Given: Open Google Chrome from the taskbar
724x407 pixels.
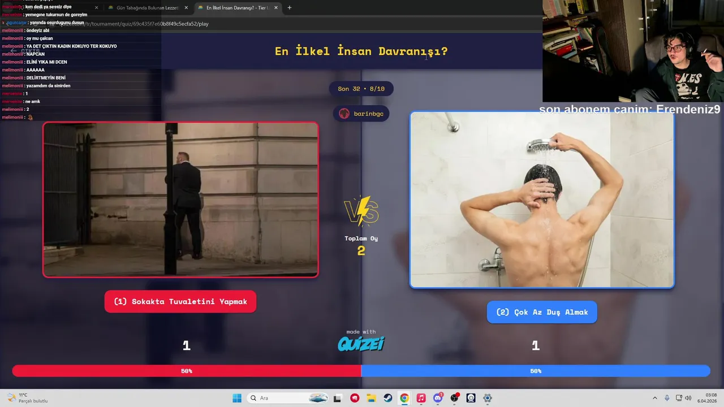Looking at the screenshot, I should [404, 398].
